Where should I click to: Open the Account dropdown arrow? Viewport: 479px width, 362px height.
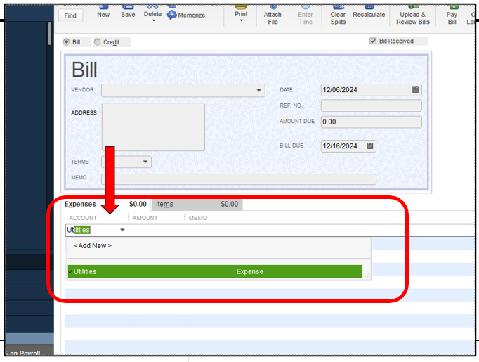[122, 230]
